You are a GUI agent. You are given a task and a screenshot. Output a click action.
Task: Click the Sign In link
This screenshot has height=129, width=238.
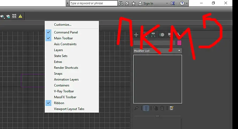pyautogui.click(x=148, y=3)
